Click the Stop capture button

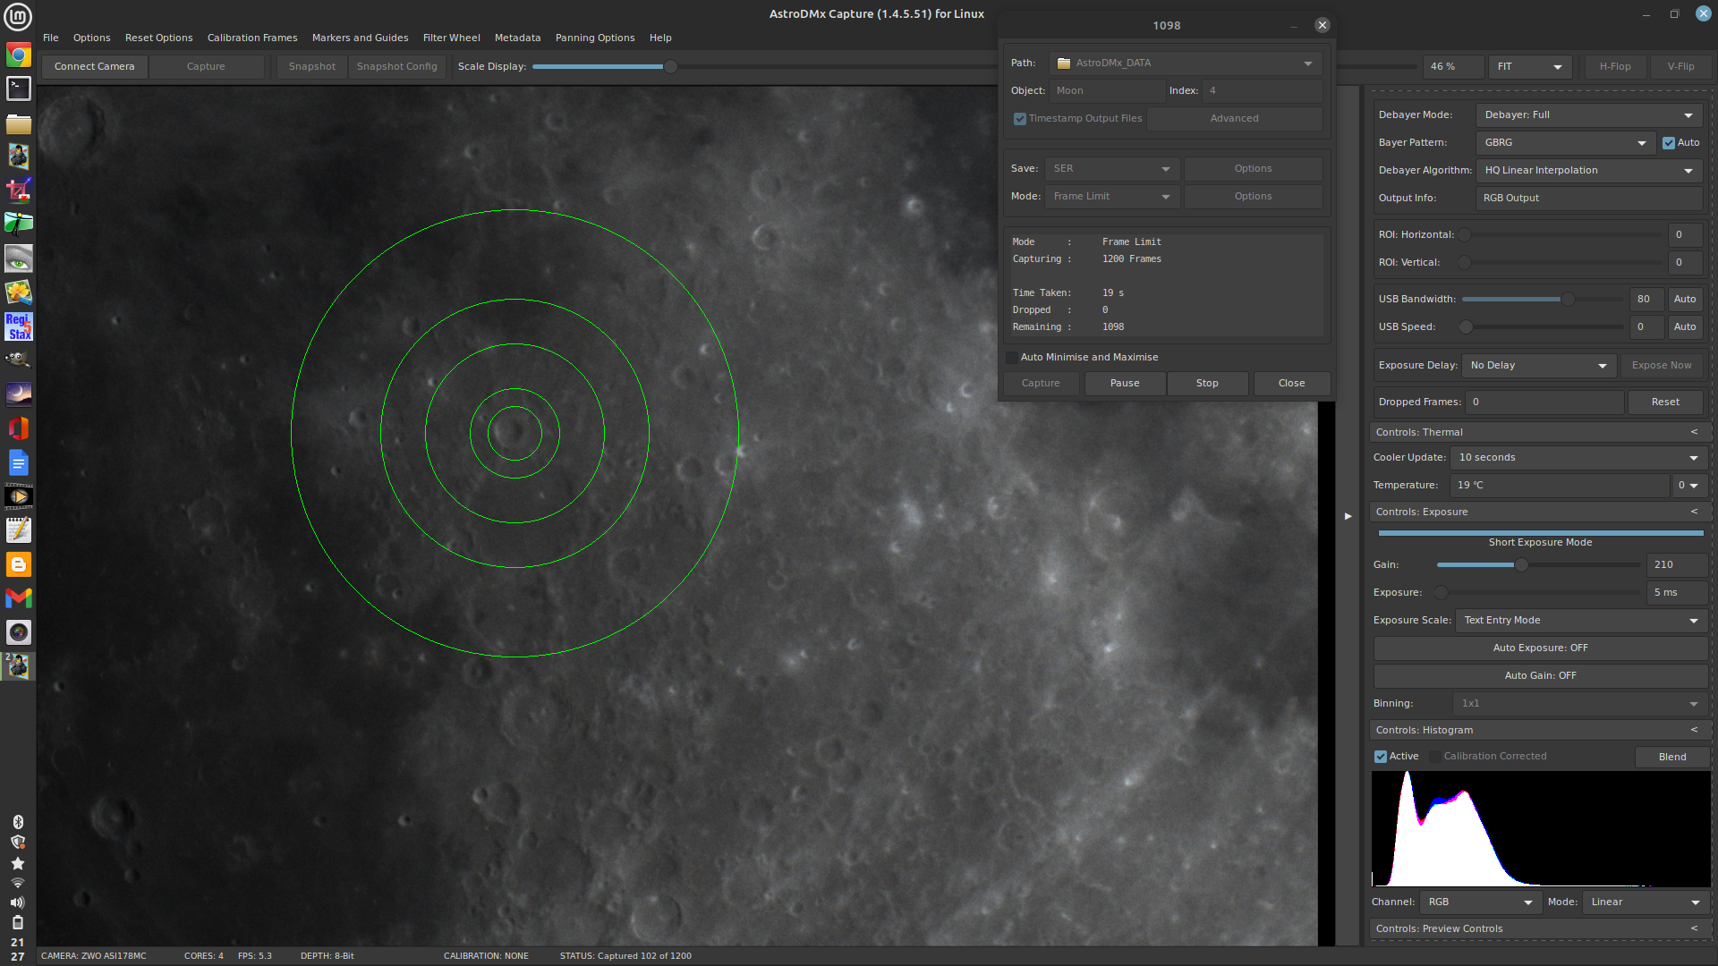point(1206,384)
